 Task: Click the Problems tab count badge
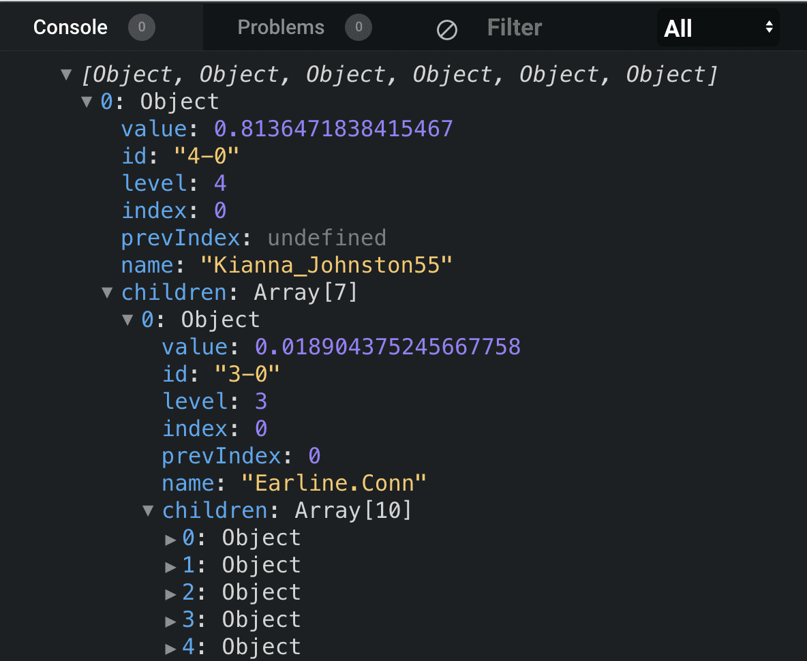click(x=358, y=27)
